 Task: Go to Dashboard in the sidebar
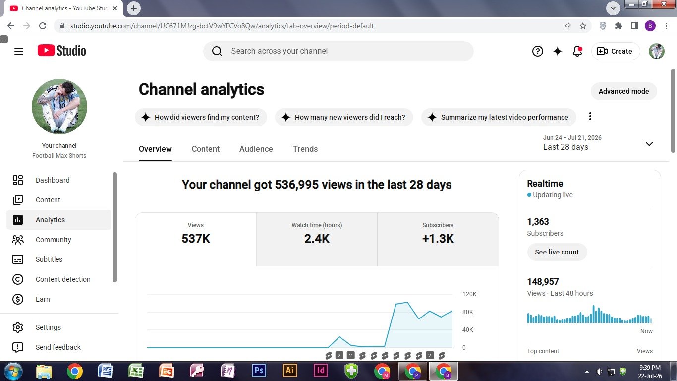[58, 180]
